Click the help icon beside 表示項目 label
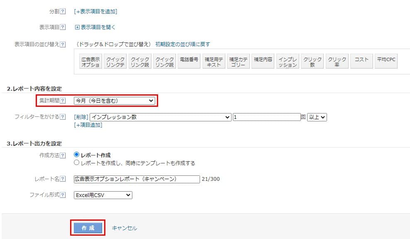The image size is (410, 239). pyautogui.click(x=63, y=27)
